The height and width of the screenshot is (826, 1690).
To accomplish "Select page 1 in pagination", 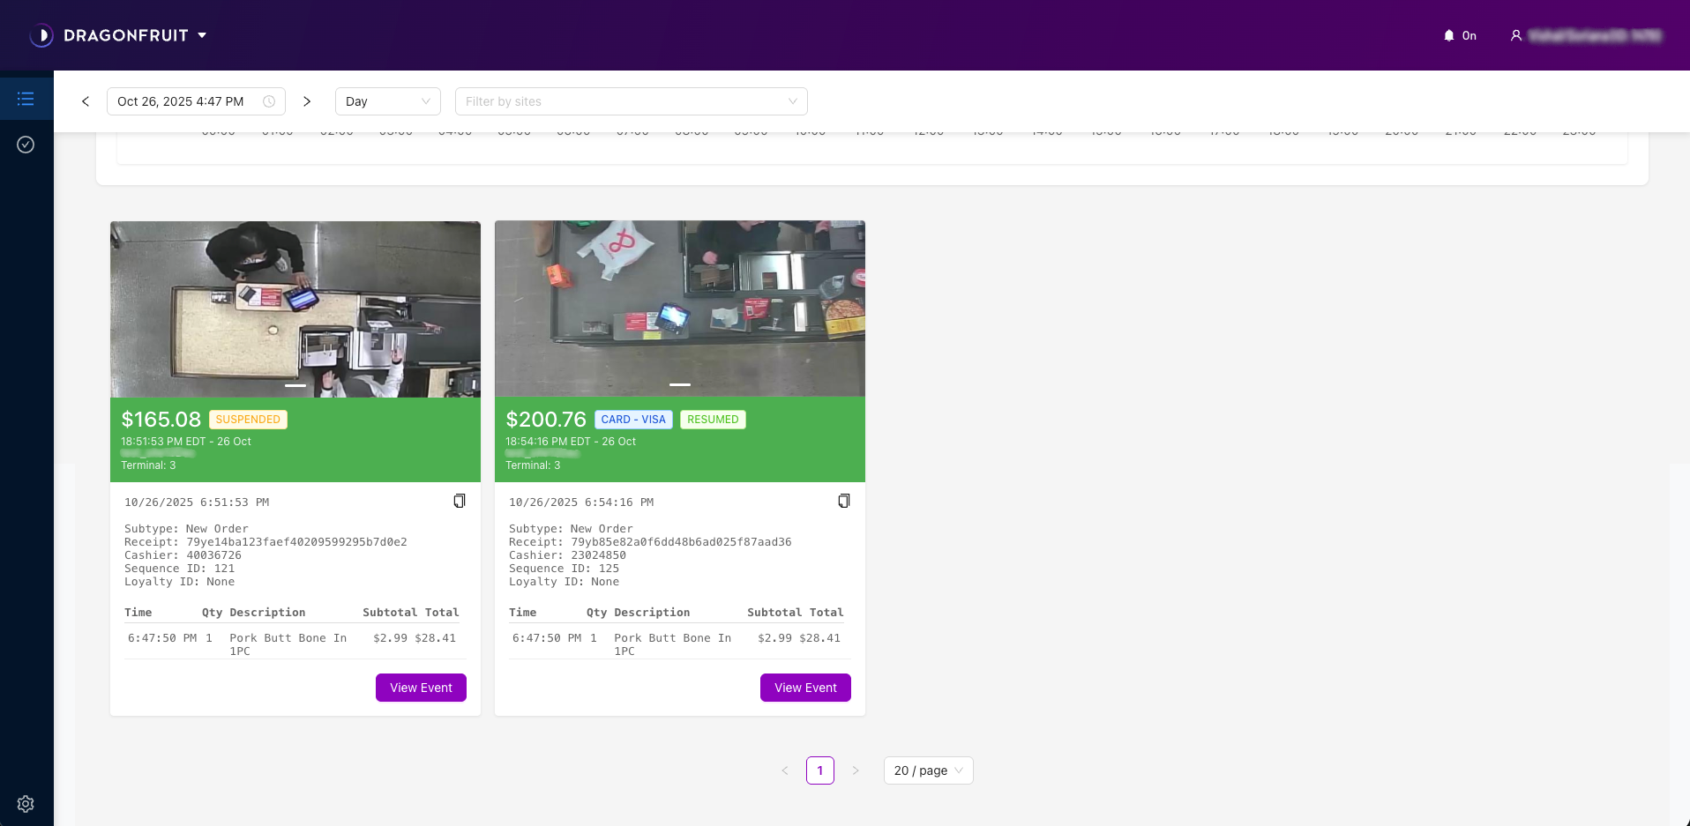I will 819,770.
